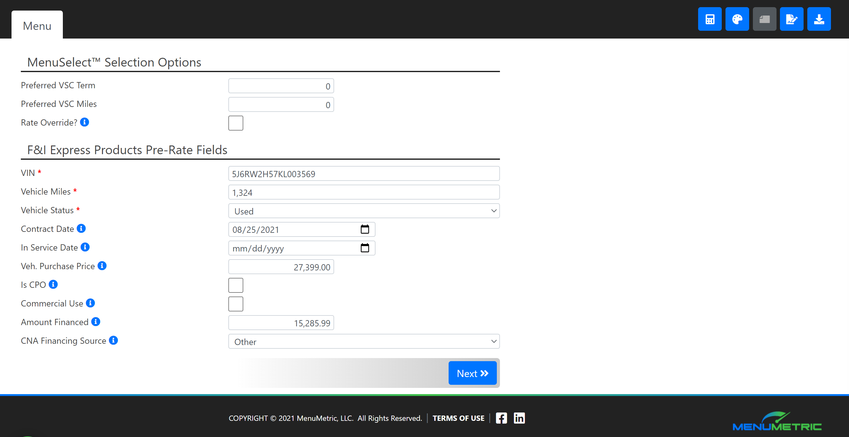Click the Veh. Purchase Price field
Screen dimensions: 849x437
tap(281, 267)
